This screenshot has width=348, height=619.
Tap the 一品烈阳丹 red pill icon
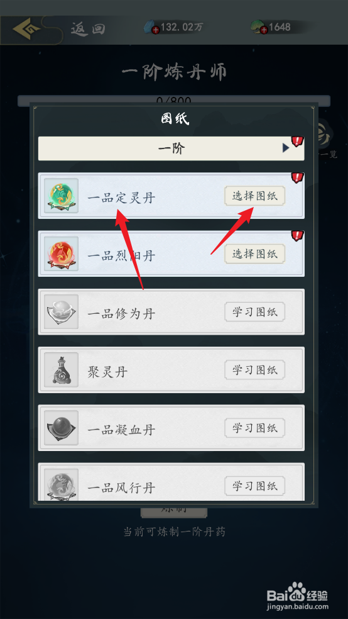click(61, 254)
